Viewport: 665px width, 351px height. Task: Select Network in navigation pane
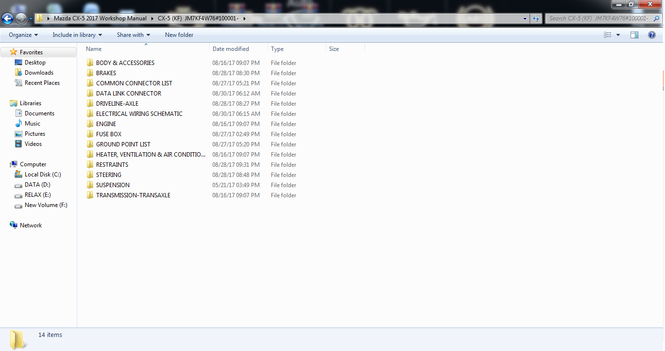click(31, 225)
